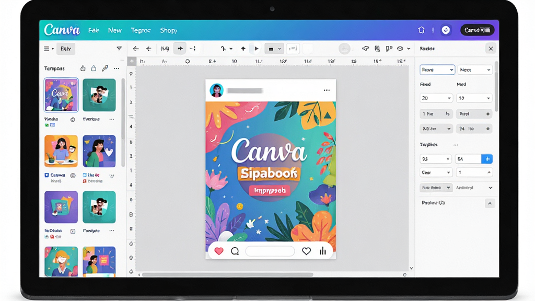This screenshot has height=301, width=535.
Task: Open the grey dropdown beside the 94 option
Action: [436, 129]
